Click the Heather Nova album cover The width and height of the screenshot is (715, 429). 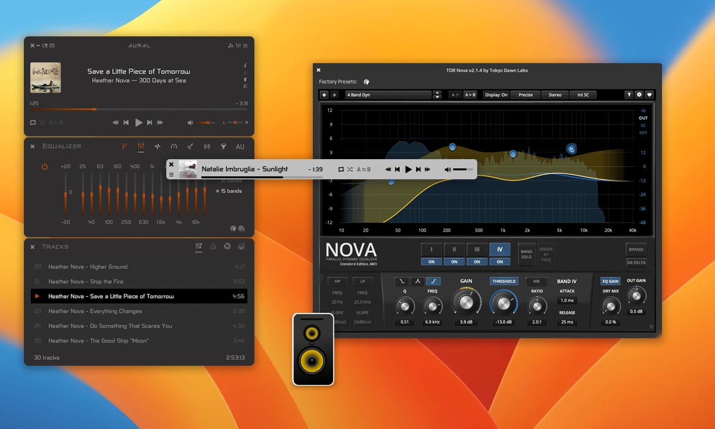[45, 77]
